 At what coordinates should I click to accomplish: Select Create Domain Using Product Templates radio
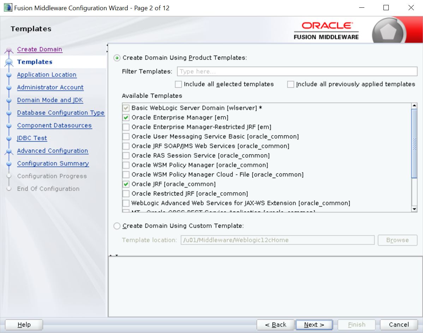click(x=117, y=58)
